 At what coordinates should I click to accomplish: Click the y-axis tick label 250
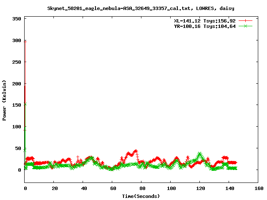[17, 62]
